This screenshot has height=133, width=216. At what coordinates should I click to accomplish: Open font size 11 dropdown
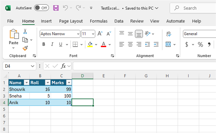(93, 34)
